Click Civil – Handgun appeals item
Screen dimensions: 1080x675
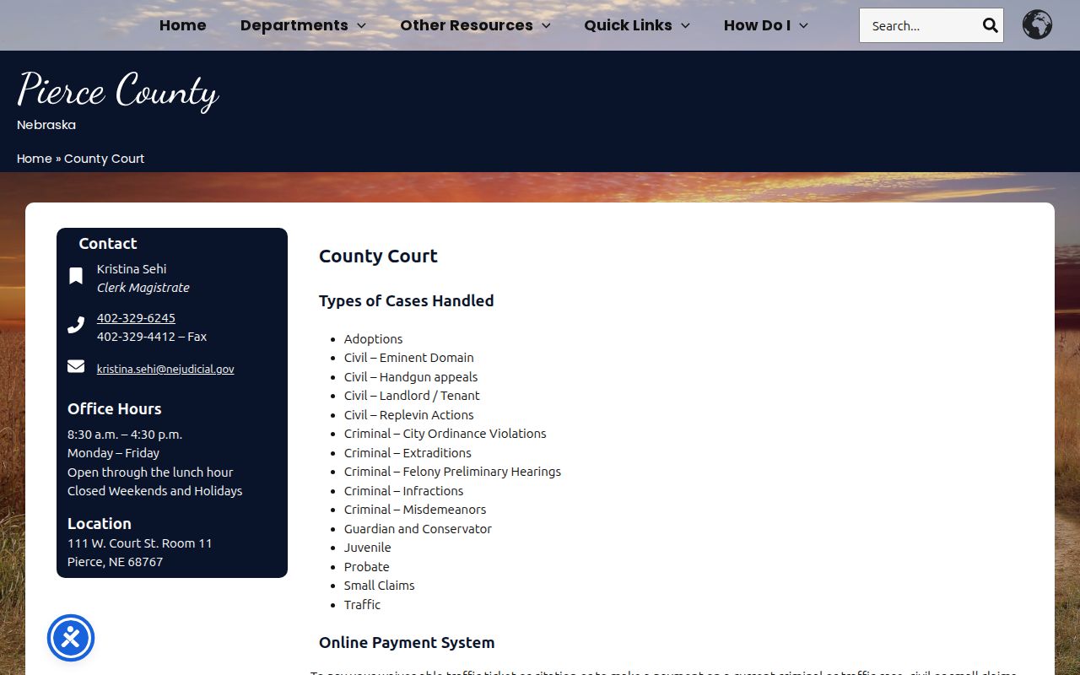point(411,377)
